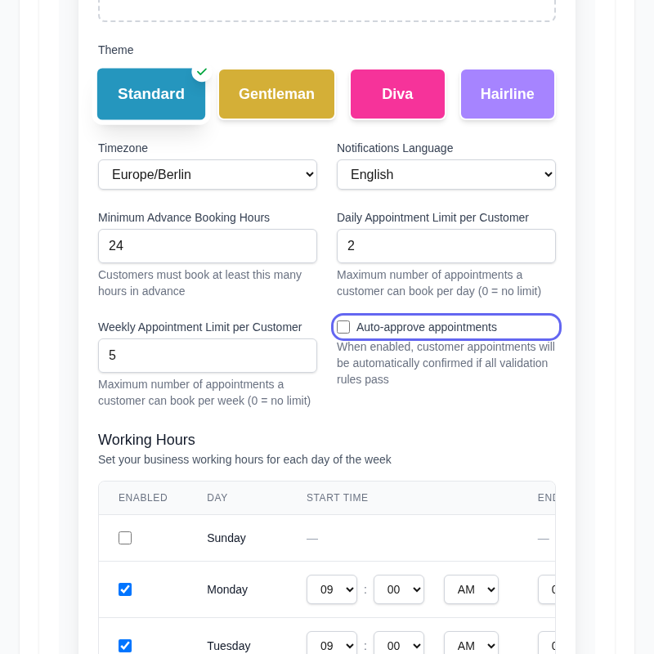Pick the pink Diva theme
The image size is (654, 654).
[397, 94]
